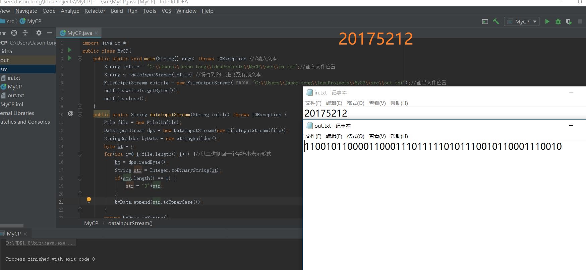Open 文件(F) menu in in.txt Notepad
Screen dimensions: 586x270
click(x=313, y=103)
